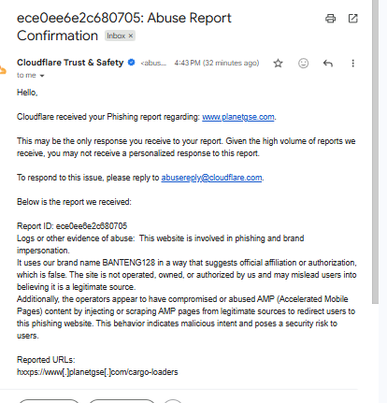Remove the Inbox label with its x
This screenshot has height=403, width=387.
click(131, 36)
